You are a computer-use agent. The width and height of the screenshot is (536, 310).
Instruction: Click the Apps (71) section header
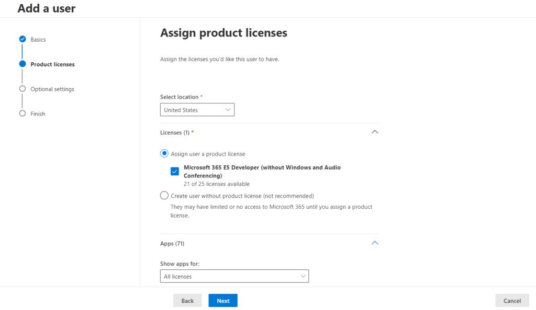point(172,243)
